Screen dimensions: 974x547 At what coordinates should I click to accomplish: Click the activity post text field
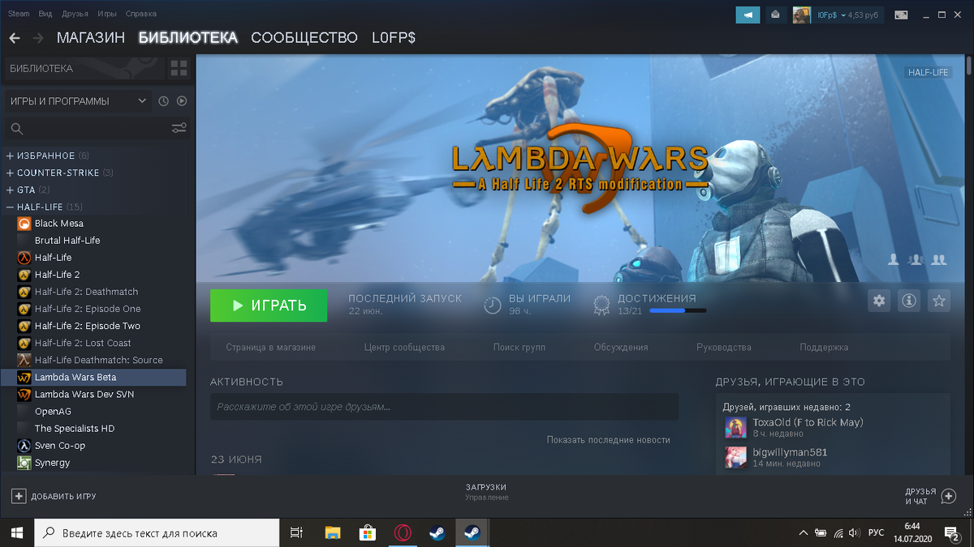point(444,407)
